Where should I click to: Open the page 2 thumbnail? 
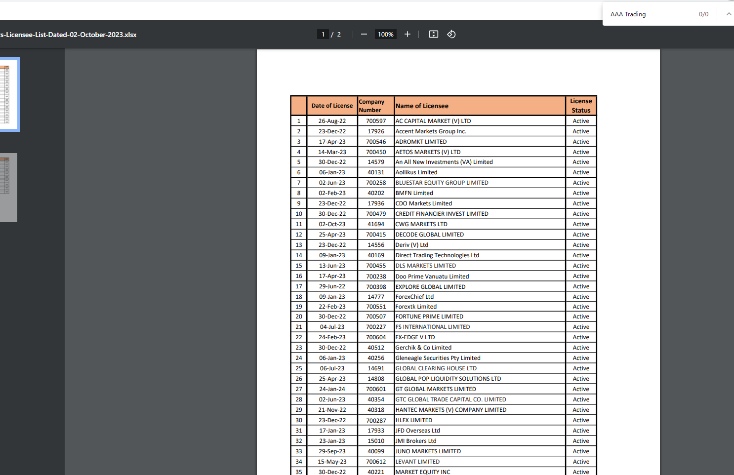point(8,187)
